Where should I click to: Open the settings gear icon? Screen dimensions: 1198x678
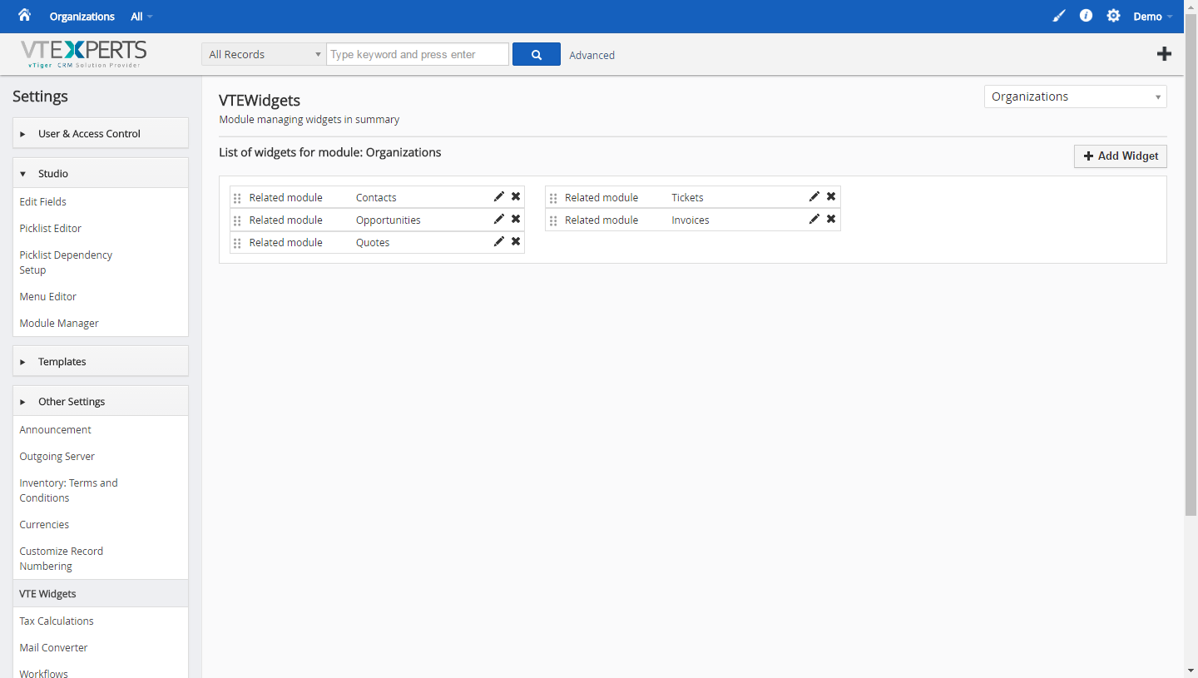[1113, 16]
